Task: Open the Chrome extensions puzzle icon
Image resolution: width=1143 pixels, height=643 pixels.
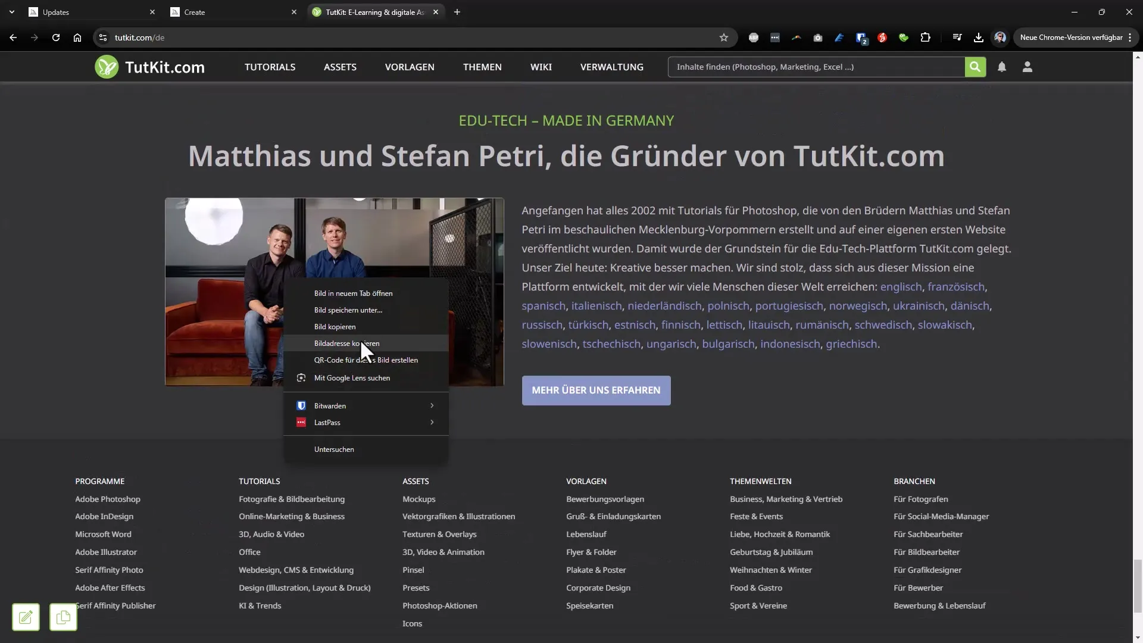Action: pyautogui.click(x=925, y=38)
